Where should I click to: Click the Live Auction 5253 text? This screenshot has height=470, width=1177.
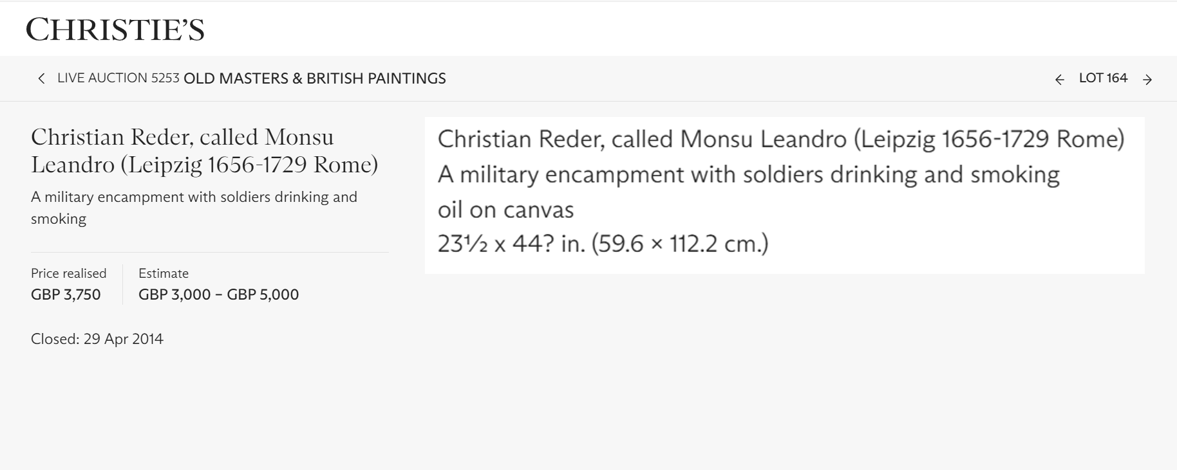118,78
